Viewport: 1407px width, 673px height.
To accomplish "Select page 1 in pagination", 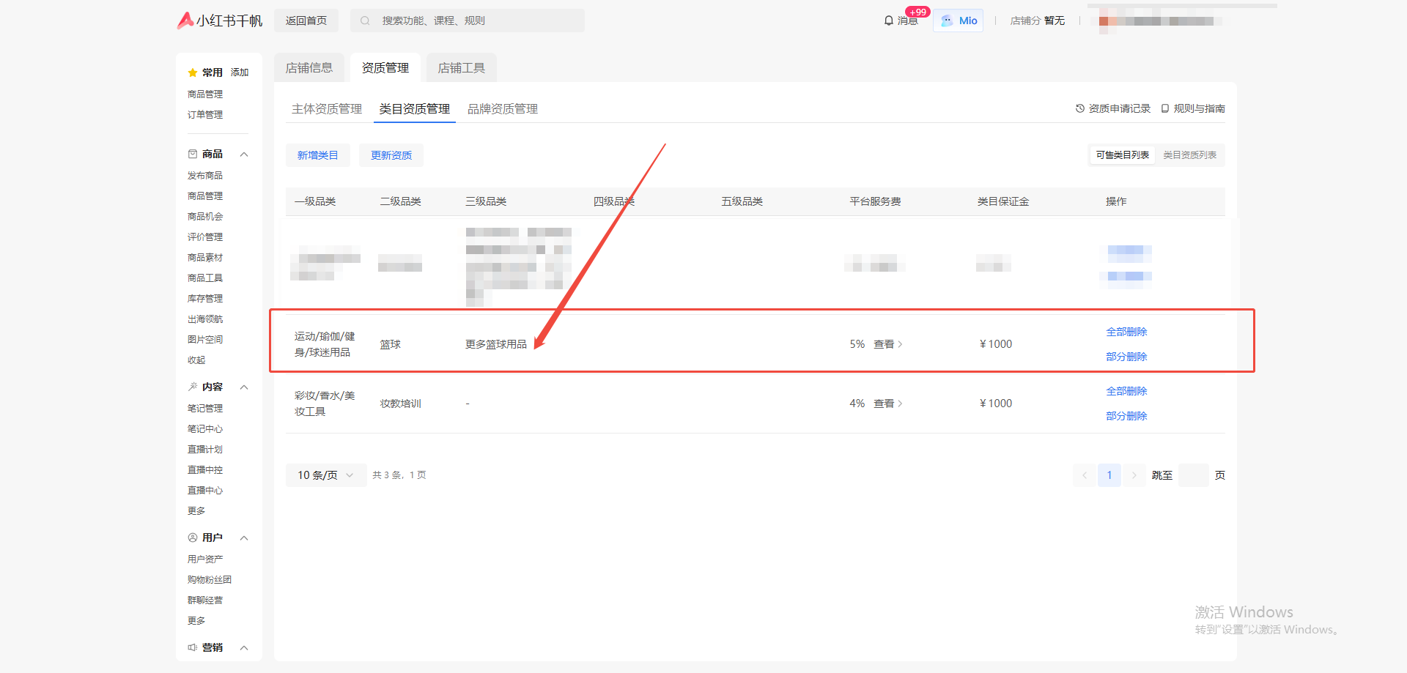I will 1109,475.
